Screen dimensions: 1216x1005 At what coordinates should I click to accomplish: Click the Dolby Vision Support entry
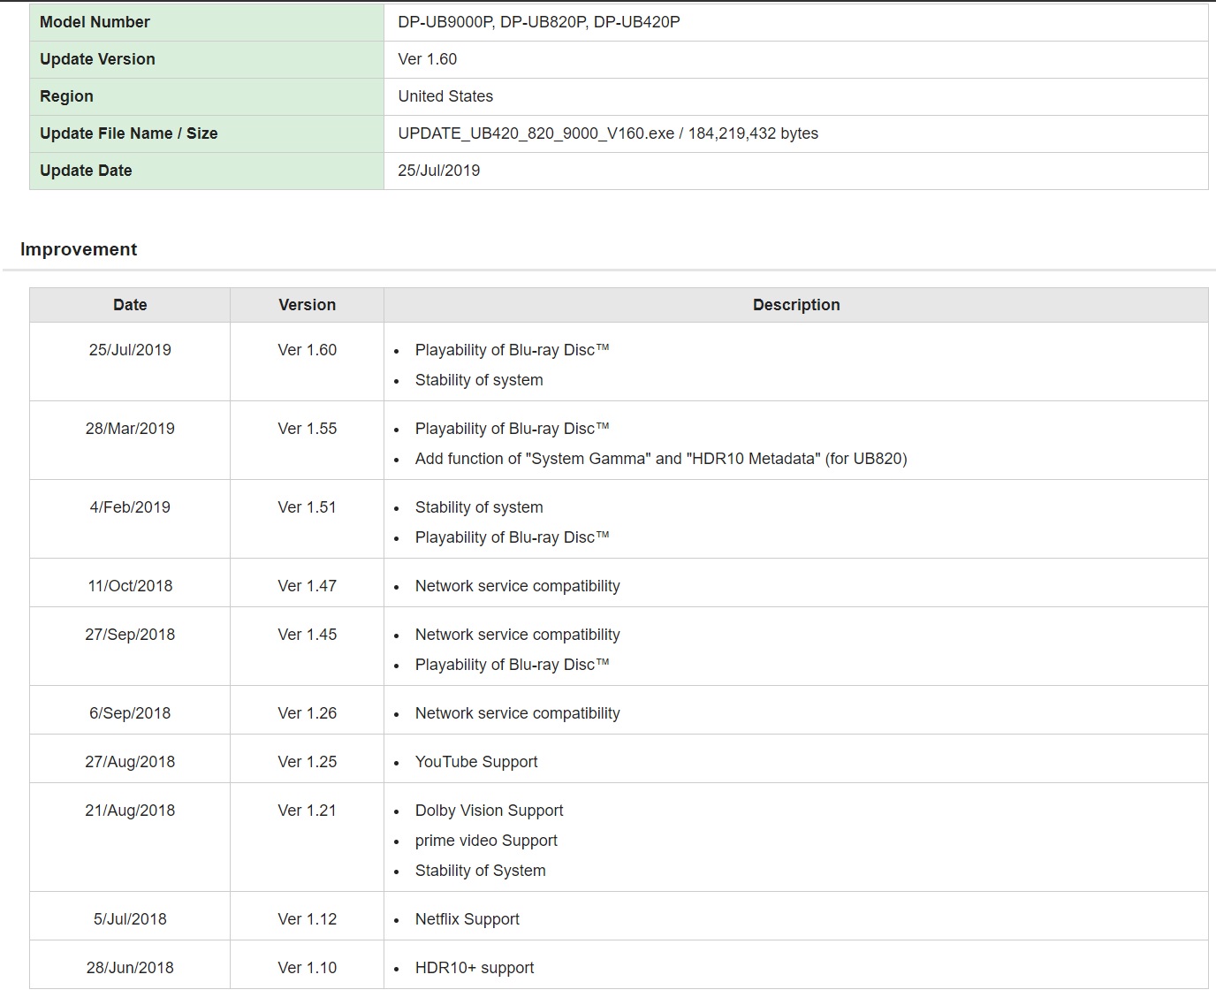489,811
